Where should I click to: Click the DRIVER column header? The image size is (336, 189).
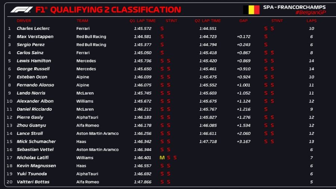click(x=24, y=21)
